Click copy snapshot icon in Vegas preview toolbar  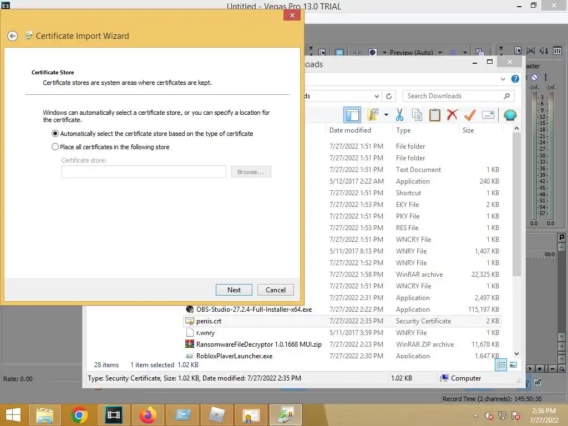[479, 52]
